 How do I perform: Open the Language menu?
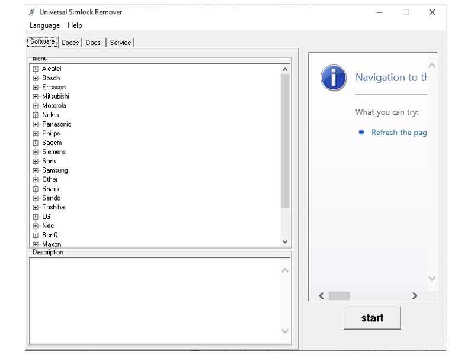[x=44, y=25]
